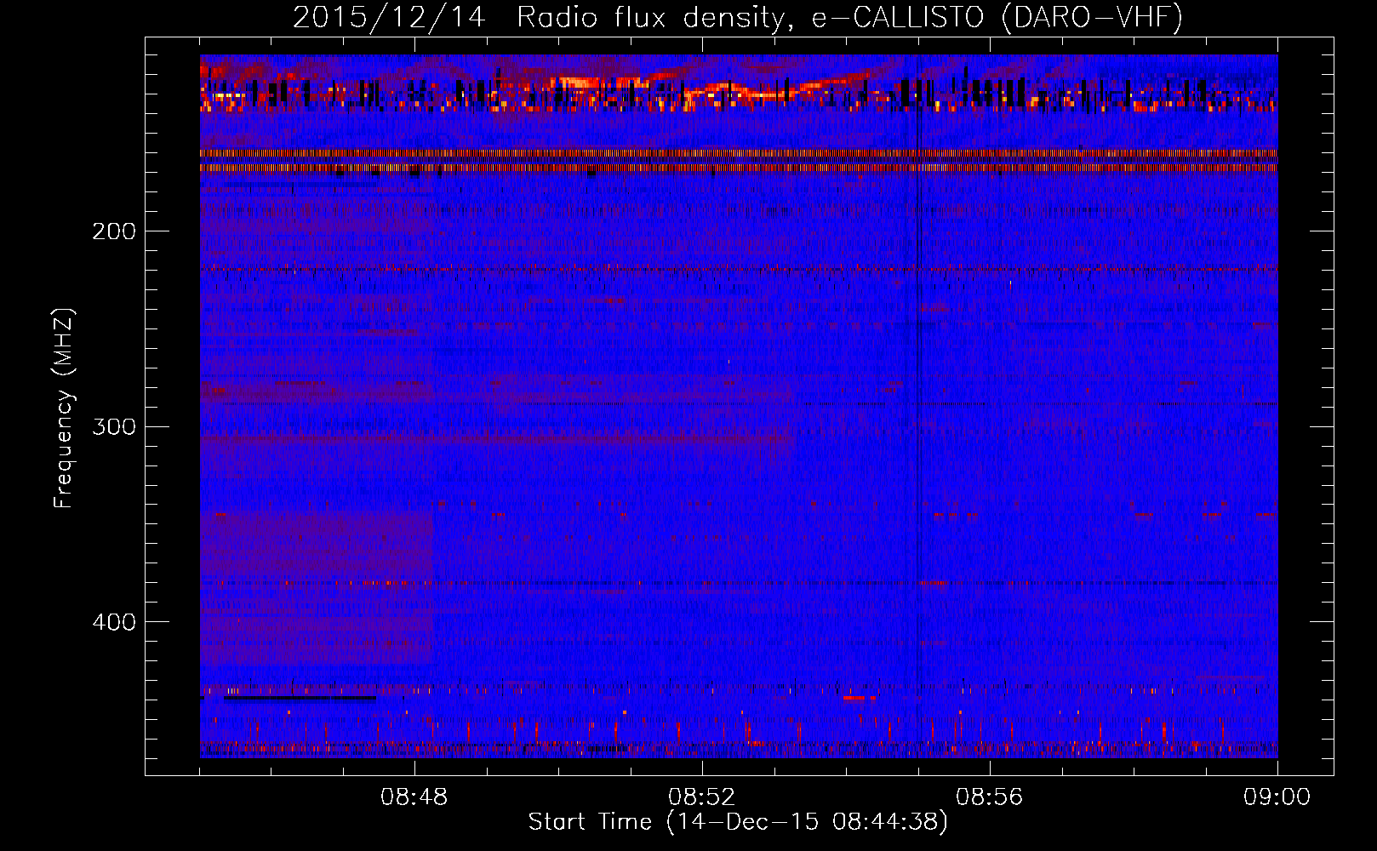Click the 400 frequency tick label
The image size is (1377, 851).
[114, 622]
